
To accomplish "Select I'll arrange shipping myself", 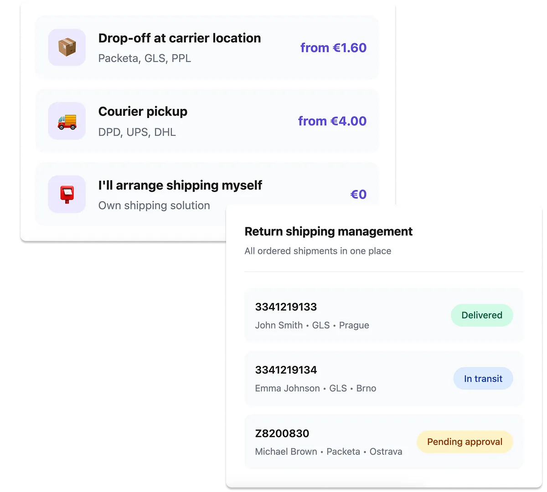I will 180,185.
